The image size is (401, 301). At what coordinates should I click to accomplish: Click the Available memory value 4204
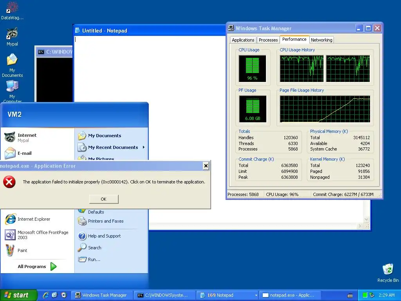(365, 143)
